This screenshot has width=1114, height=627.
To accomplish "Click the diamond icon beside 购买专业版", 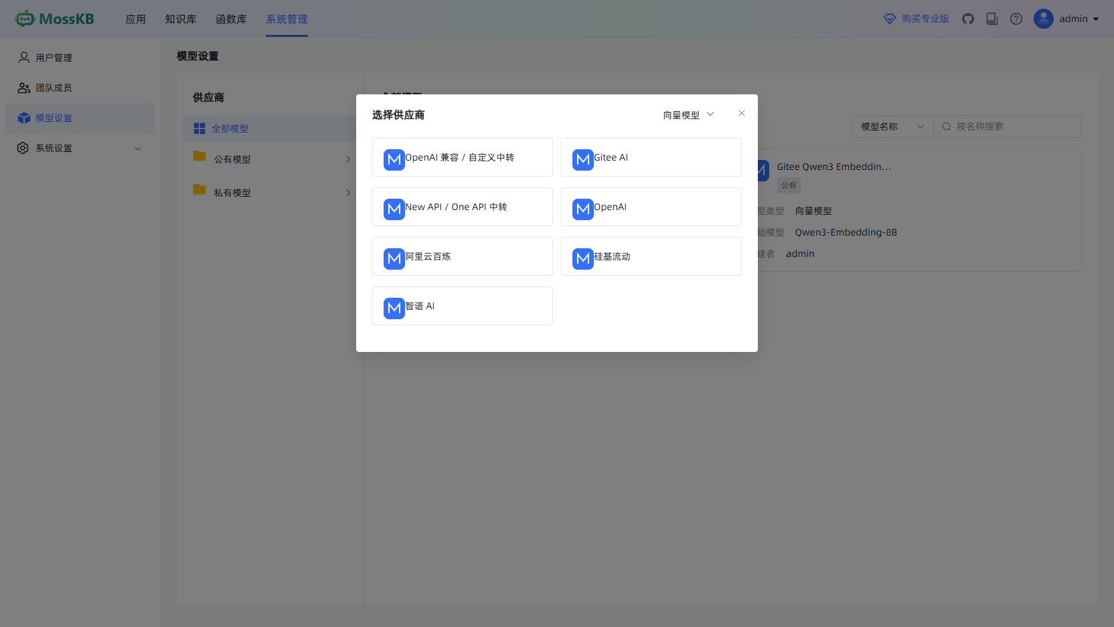I will tap(890, 19).
